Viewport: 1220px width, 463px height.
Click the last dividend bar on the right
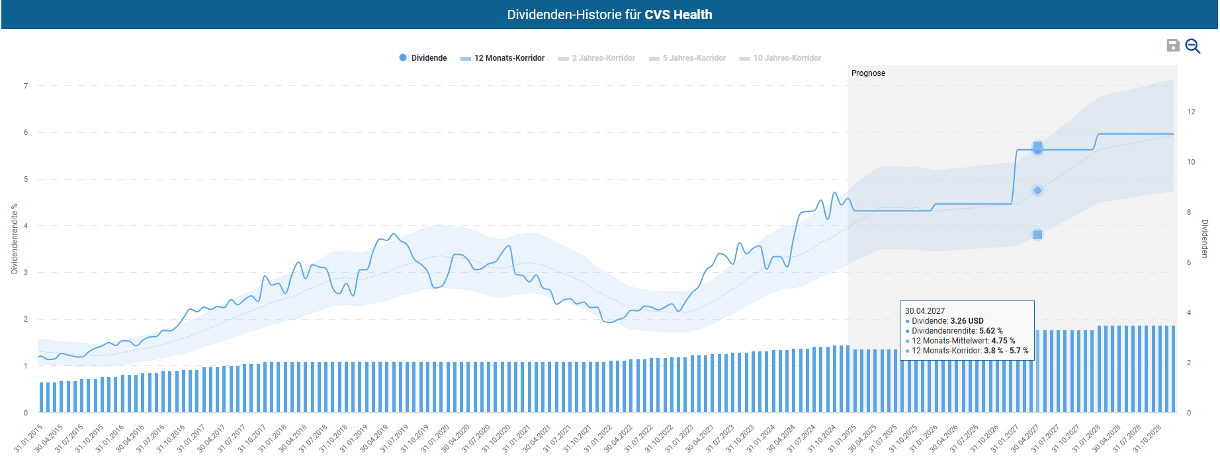[x=1173, y=369]
